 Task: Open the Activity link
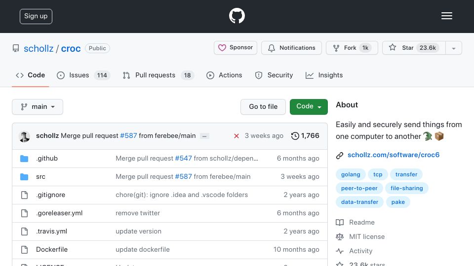[360, 251]
